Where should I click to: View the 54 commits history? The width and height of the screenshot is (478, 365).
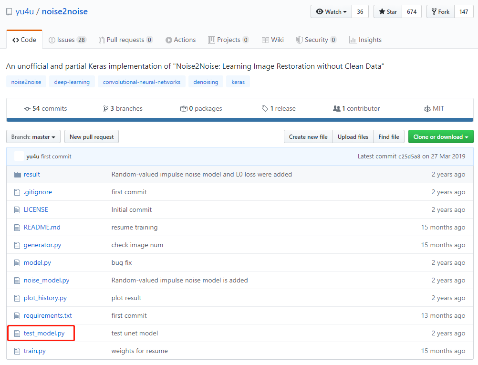(x=45, y=109)
